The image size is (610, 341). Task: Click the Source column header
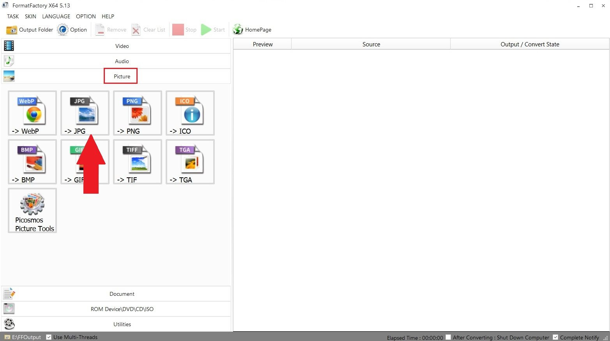tap(371, 44)
